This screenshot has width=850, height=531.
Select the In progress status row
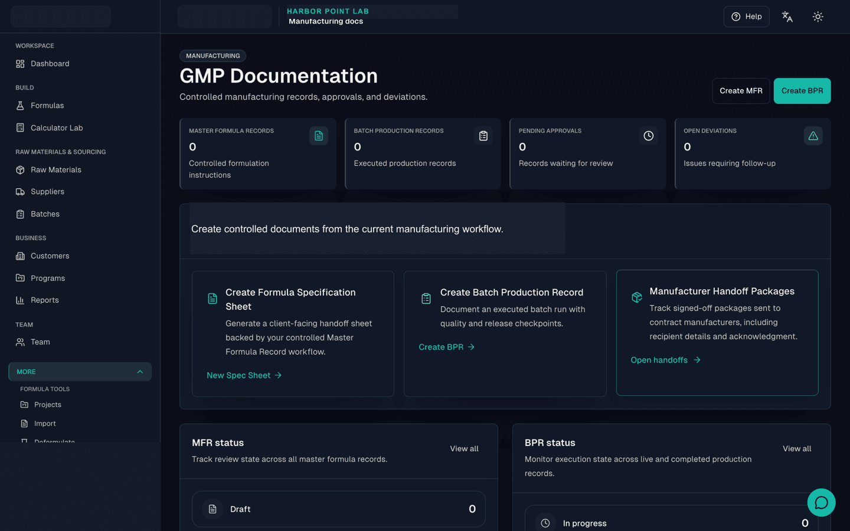click(672, 518)
